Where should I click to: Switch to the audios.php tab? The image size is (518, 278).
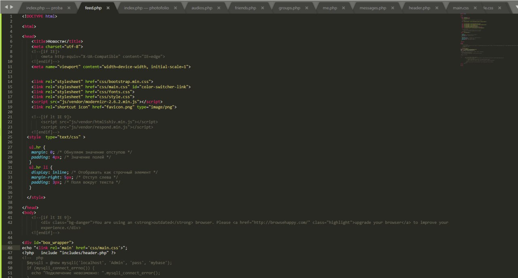point(202,8)
